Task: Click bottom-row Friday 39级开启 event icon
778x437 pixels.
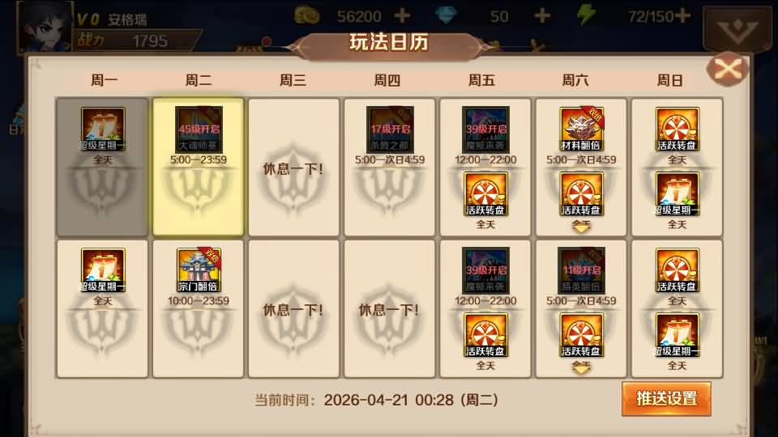Action: pos(485,270)
